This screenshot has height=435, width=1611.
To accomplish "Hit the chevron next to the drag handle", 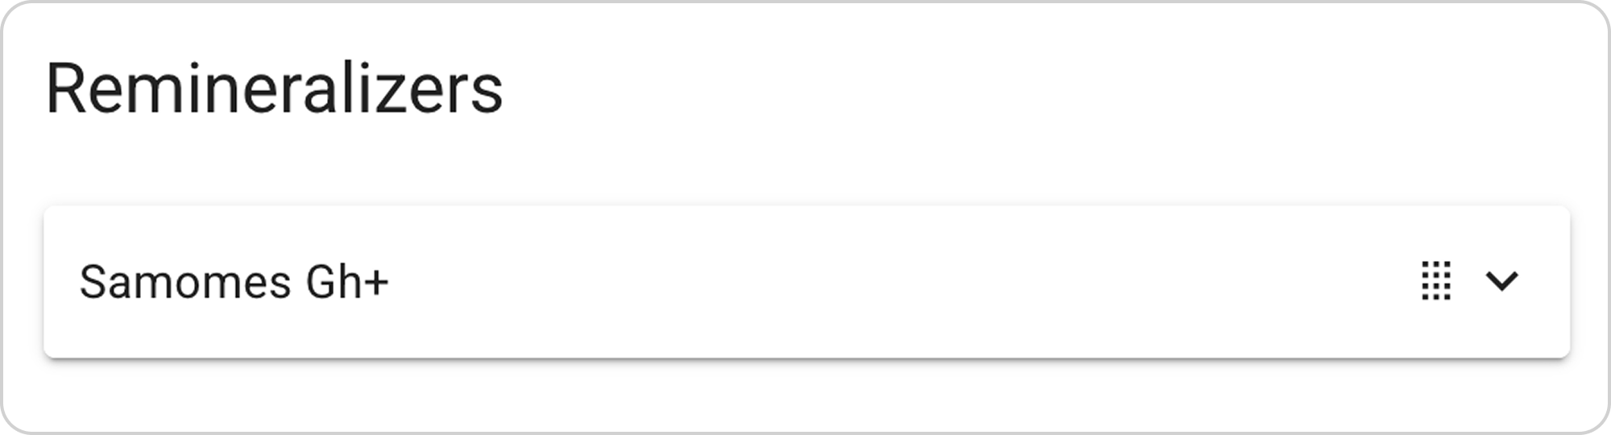I will (1501, 281).
